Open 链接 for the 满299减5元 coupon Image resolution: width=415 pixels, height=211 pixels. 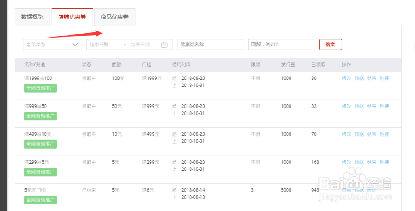pos(384,162)
